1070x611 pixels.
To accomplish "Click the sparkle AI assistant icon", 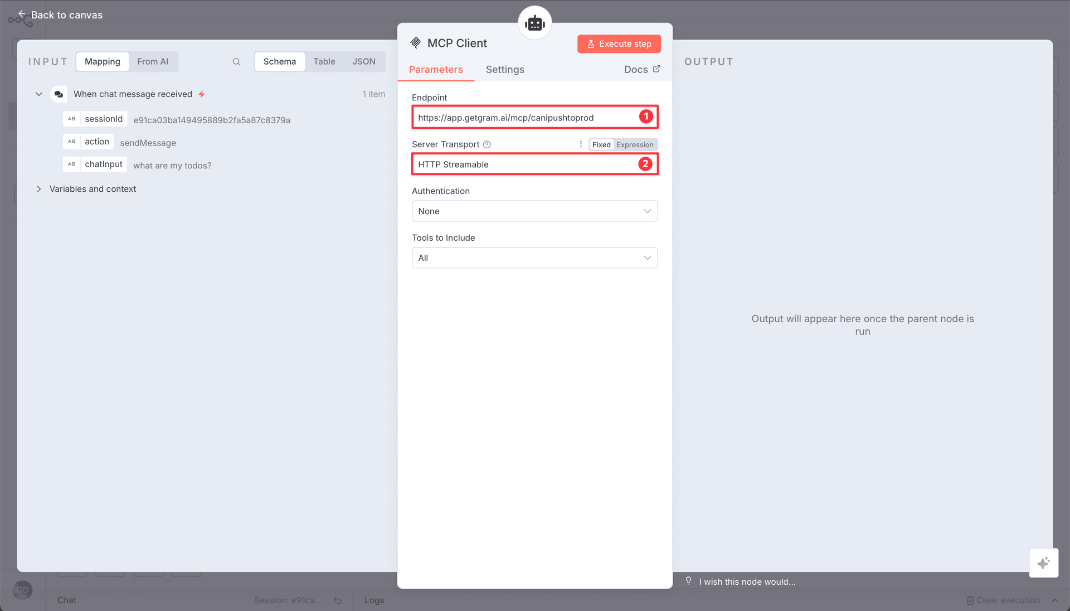I will click(x=1043, y=562).
